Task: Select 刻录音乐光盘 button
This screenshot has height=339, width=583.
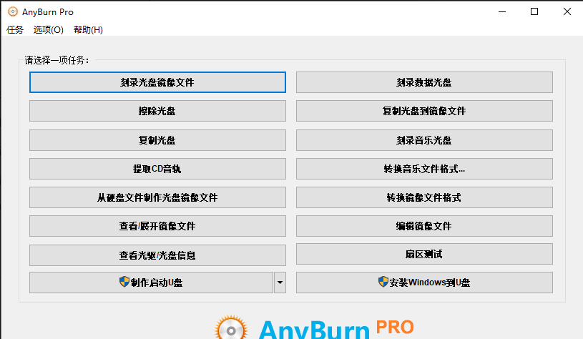Action: click(424, 139)
